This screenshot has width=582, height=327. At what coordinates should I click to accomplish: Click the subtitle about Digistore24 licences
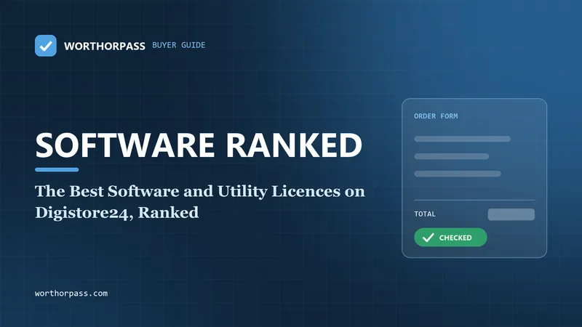point(199,202)
